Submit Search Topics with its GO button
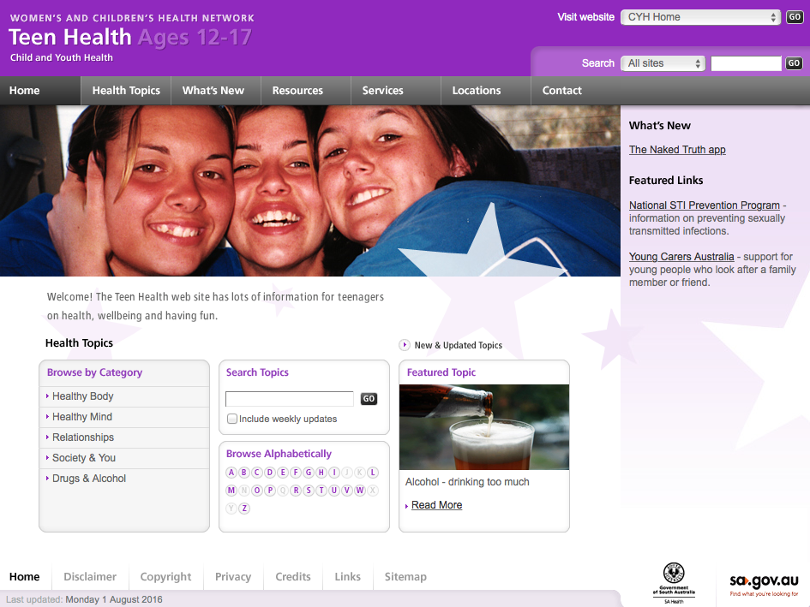810x607 pixels. 369,398
